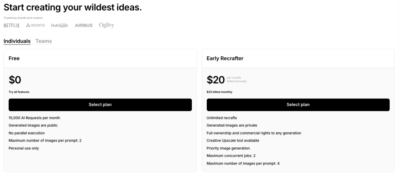This screenshot has height=179, width=401.
Task: Click the "10,000 AI Requests per month" feature
Action: [x=34, y=118]
